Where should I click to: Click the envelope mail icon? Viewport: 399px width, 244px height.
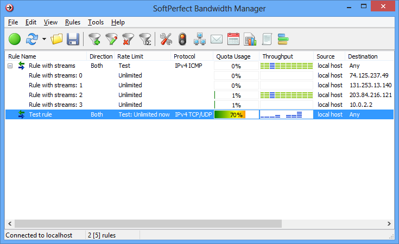point(217,39)
